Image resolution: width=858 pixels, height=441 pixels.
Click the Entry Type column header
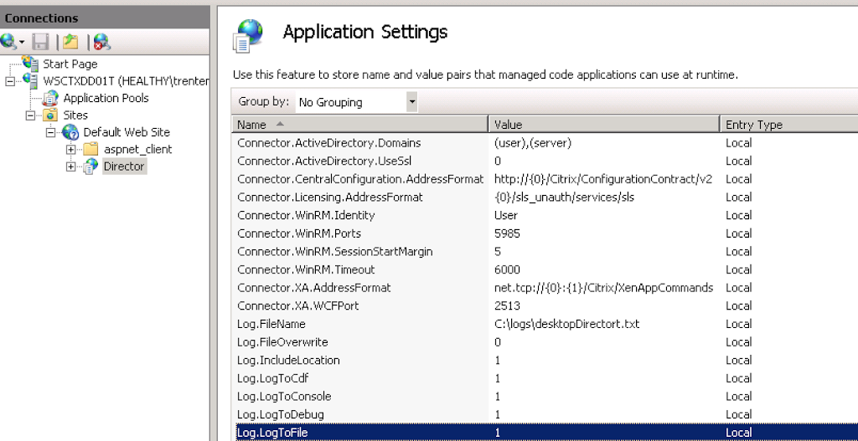(x=788, y=125)
